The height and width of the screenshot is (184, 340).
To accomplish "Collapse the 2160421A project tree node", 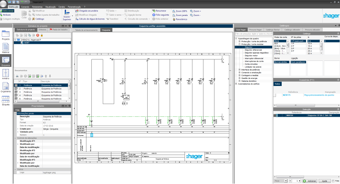I will click(x=15, y=40).
